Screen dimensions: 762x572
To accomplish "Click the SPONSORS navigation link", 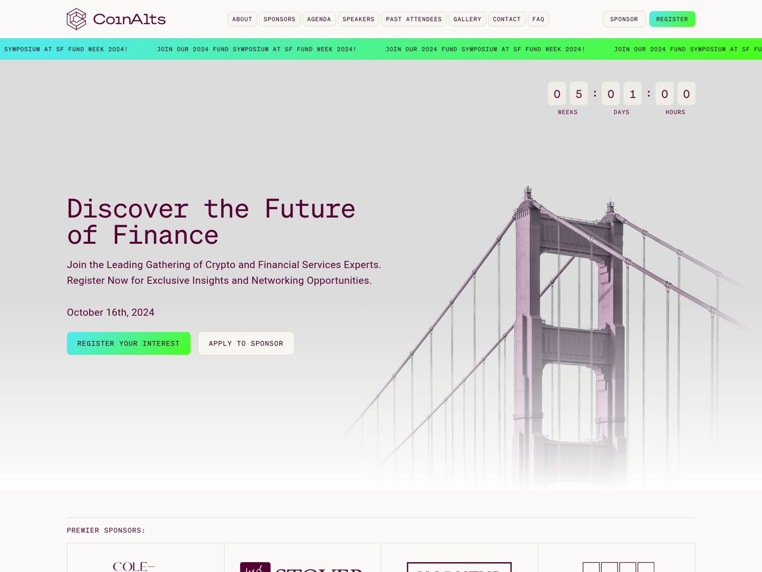I will pyautogui.click(x=279, y=19).
